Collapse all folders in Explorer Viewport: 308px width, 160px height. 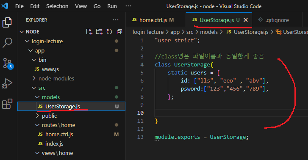[119, 32]
